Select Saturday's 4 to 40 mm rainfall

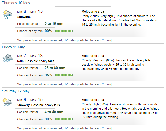click(54, 112)
